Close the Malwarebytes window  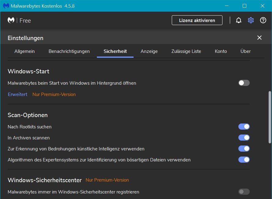click(263, 6)
